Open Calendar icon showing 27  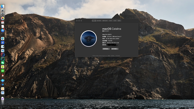point(3,22)
